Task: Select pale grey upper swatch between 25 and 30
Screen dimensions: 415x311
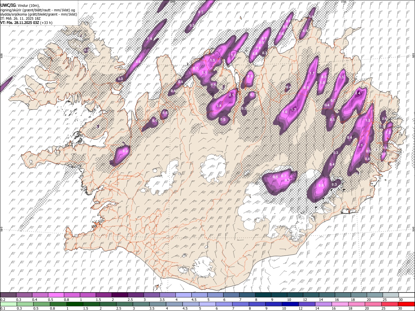Action: click(390, 295)
